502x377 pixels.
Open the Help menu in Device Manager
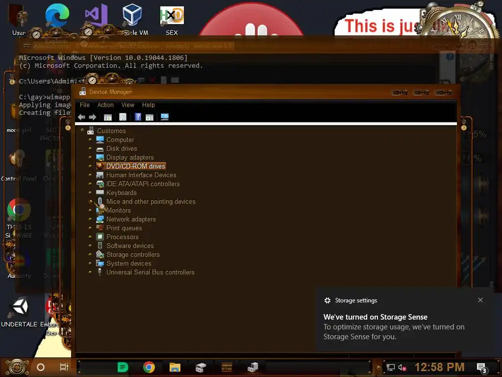tap(148, 105)
